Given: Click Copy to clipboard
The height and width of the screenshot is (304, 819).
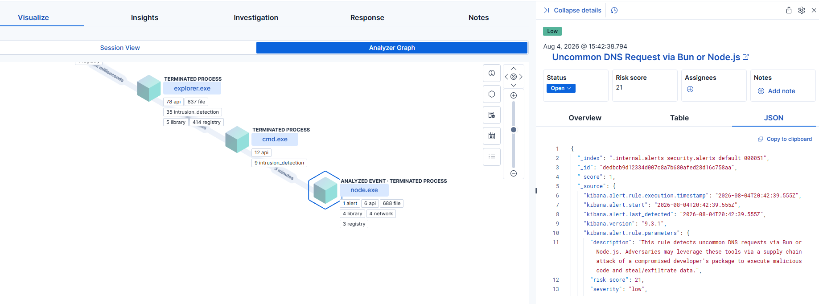Looking at the screenshot, I should coord(785,139).
